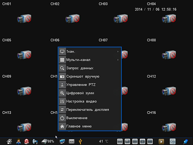Expand the 1кан. submenu arrow
Image resolution: width=193 pixels, height=145 pixels.
pos(118,51)
